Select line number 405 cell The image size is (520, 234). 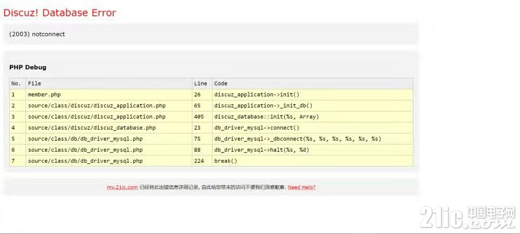click(202, 117)
